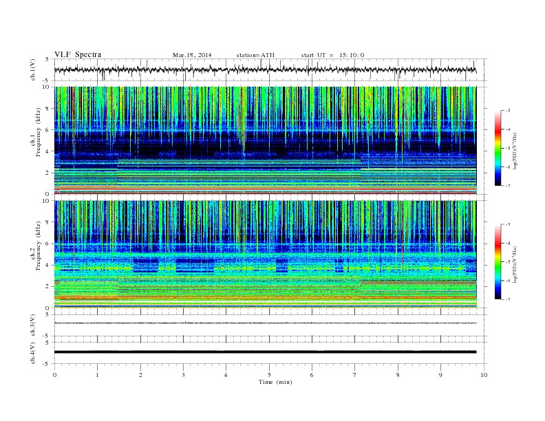Click the "-3" label on ch.1 colorbar

point(507,111)
